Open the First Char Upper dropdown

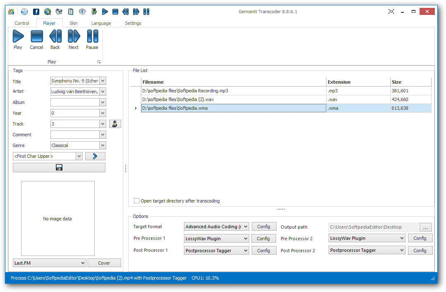pos(79,156)
